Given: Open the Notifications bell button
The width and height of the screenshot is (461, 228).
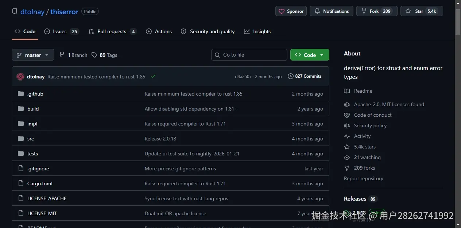Looking at the screenshot, I should coord(332,11).
